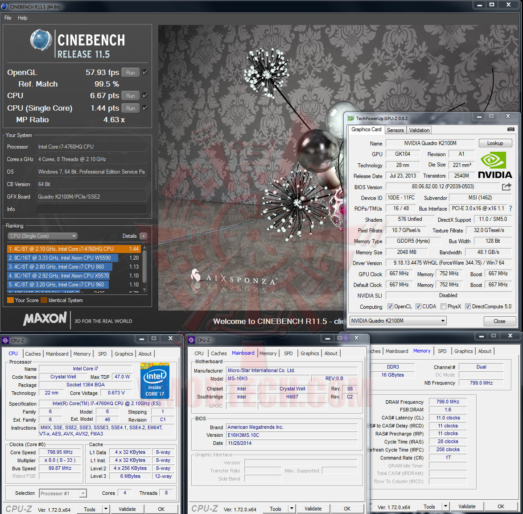This screenshot has width=523, height=514.
Task: Open Tools dropdown arrow in the Mainboard window
Action: [x=292, y=509]
